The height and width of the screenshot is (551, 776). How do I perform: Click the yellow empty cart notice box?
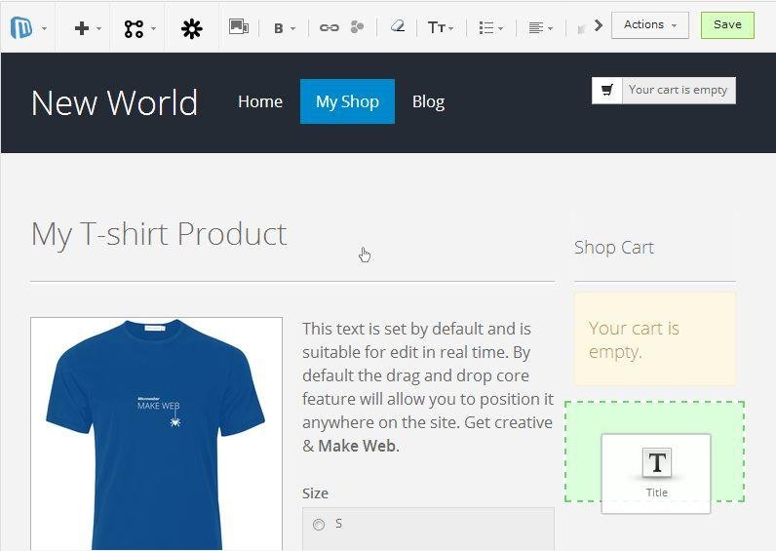655,339
